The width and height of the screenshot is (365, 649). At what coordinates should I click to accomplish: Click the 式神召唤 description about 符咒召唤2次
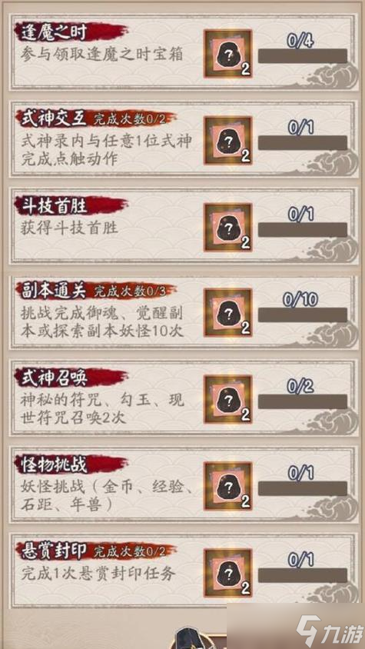coord(102,408)
